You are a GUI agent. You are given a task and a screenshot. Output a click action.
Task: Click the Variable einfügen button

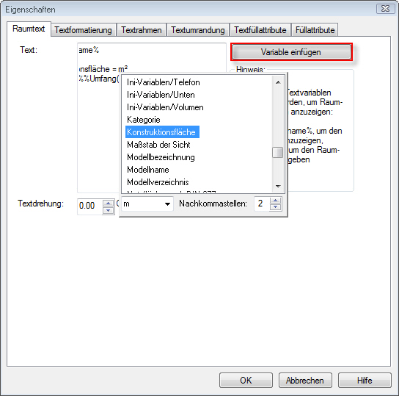click(x=291, y=52)
